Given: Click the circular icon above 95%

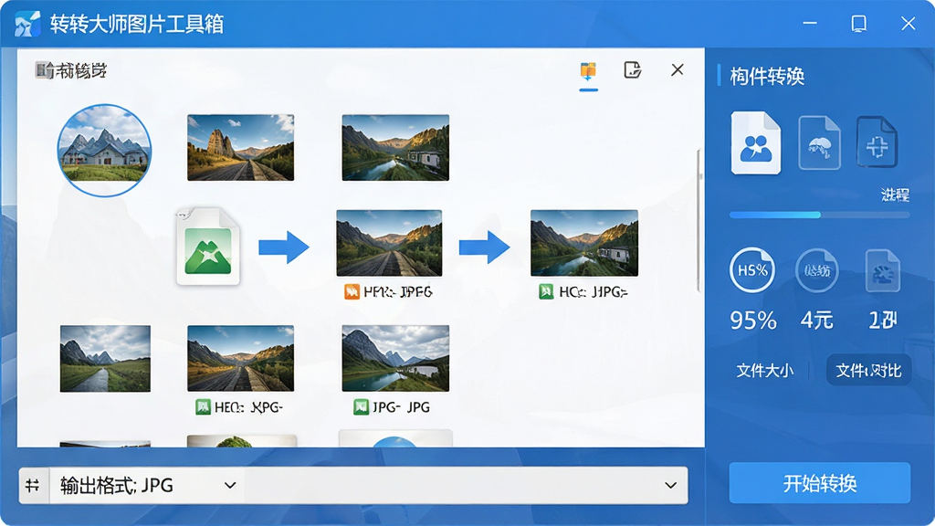Looking at the screenshot, I should [752, 270].
